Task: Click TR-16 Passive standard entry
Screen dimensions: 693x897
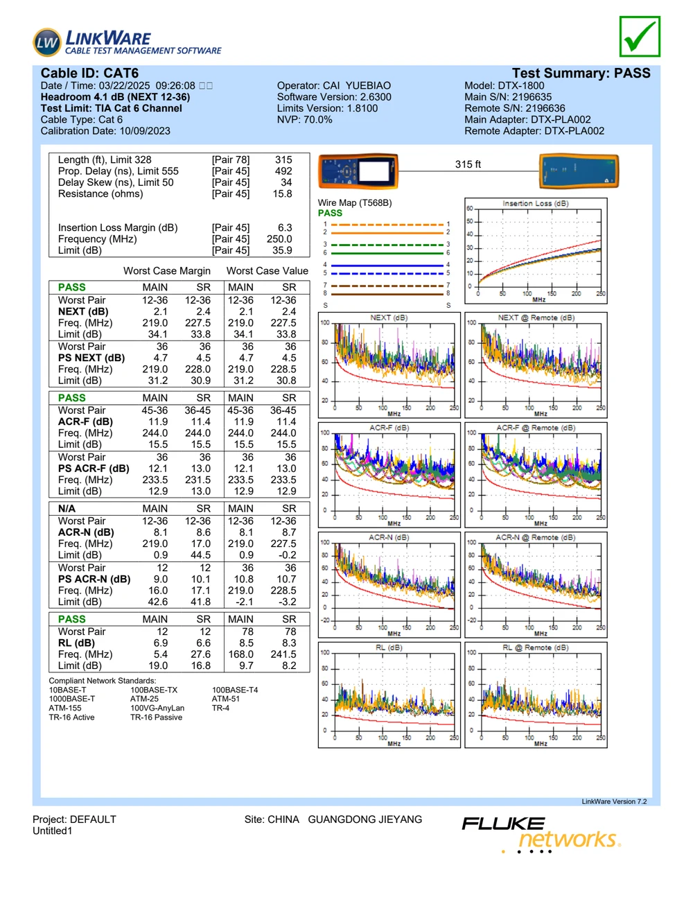Action: click(157, 717)
